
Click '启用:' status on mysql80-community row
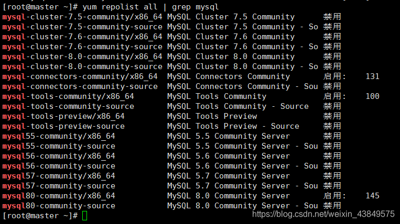[x=334, y=196]
